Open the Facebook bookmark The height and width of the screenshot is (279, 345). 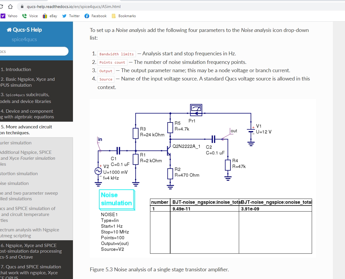(x=96, y=16)
